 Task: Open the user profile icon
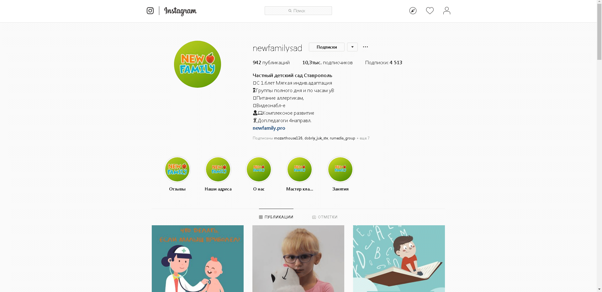[447, 11]
